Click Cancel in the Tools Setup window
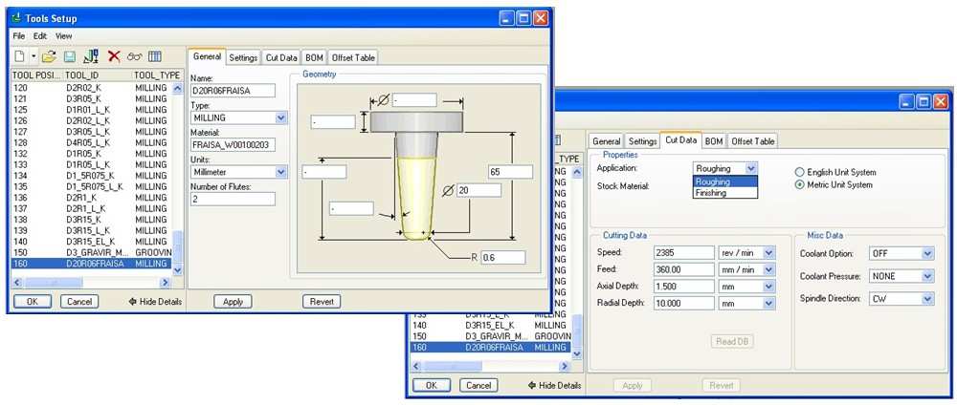957x405 pixels. pyautogui.click(x=79, y=302)
